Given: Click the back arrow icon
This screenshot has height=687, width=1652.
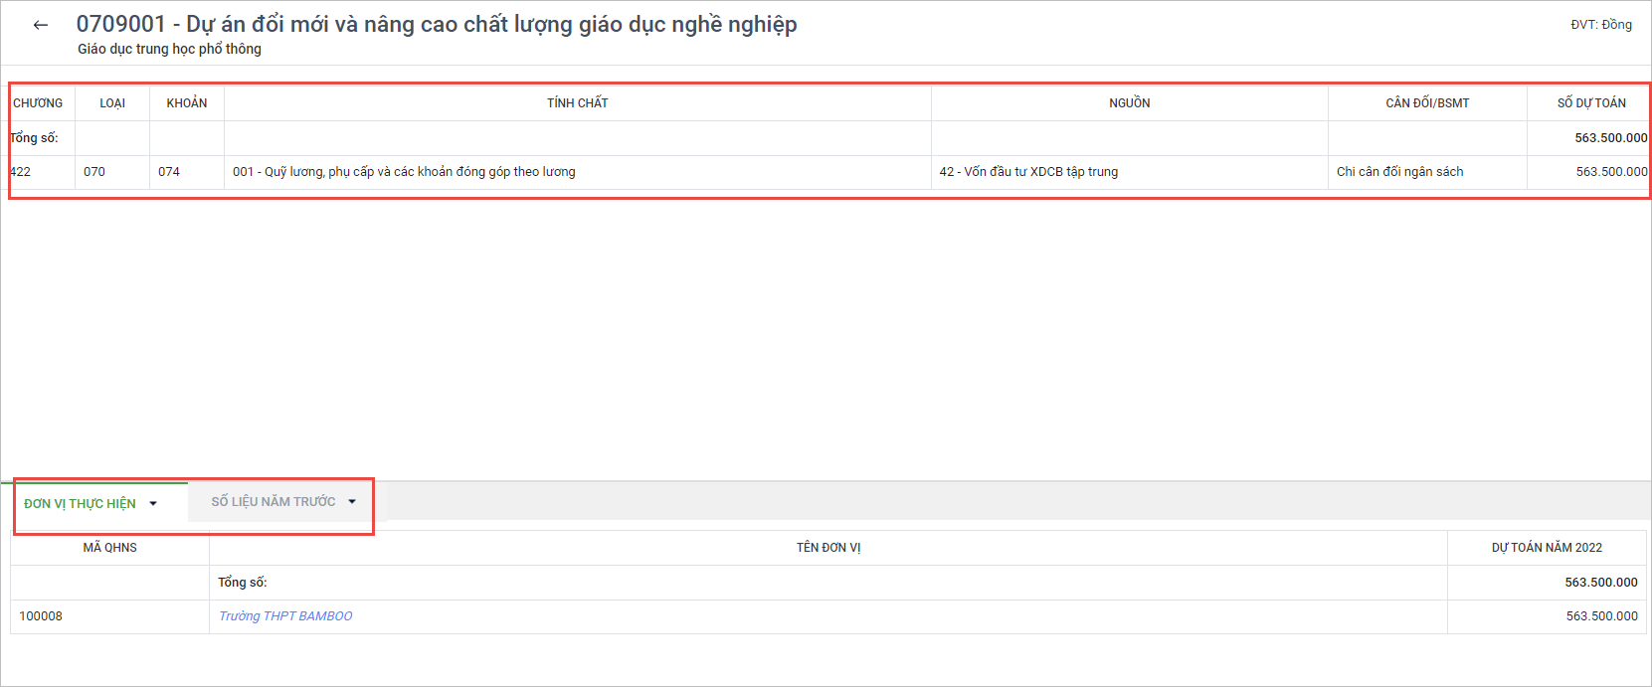Looking at the screenshot, I should tap(41, 25).
